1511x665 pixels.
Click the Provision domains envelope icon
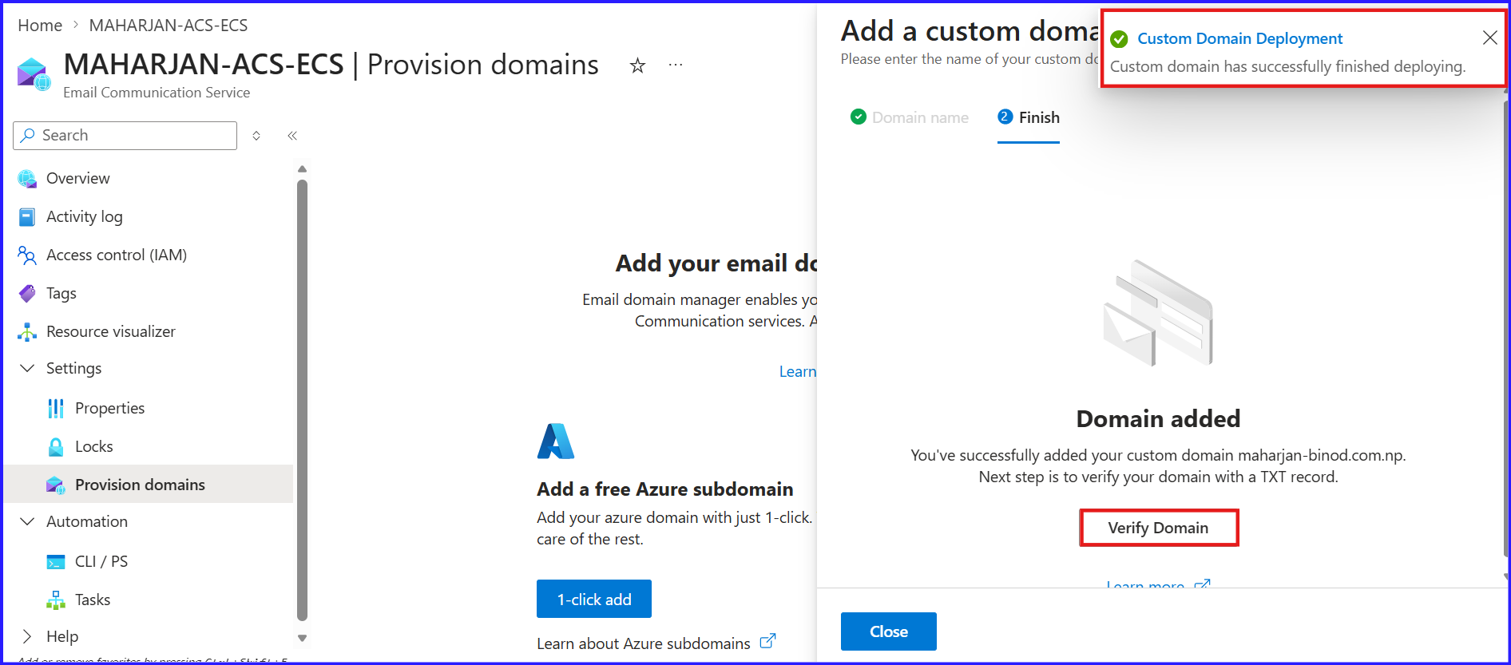pos(56,485)
